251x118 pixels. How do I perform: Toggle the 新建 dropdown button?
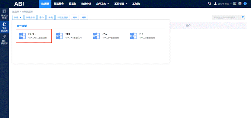(x=18, y=17)
